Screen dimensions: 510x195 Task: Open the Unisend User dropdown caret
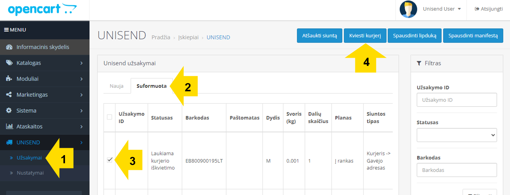point(459,9)
